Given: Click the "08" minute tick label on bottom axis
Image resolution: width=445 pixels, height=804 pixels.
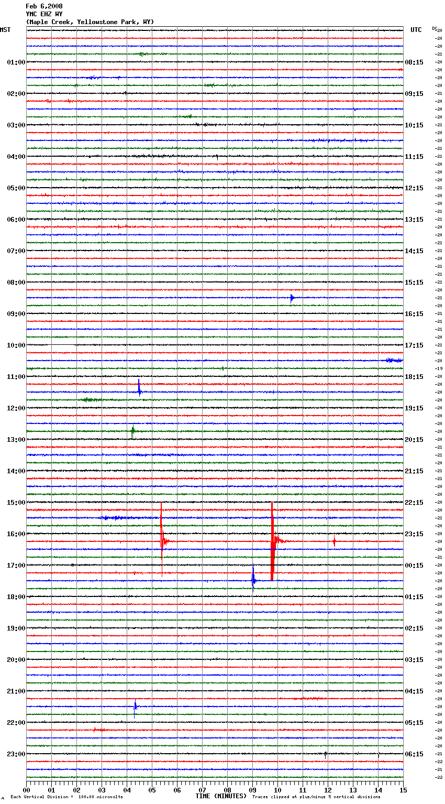Looking at the screenshot, I should pyautogui.click(x=227, y=790).
